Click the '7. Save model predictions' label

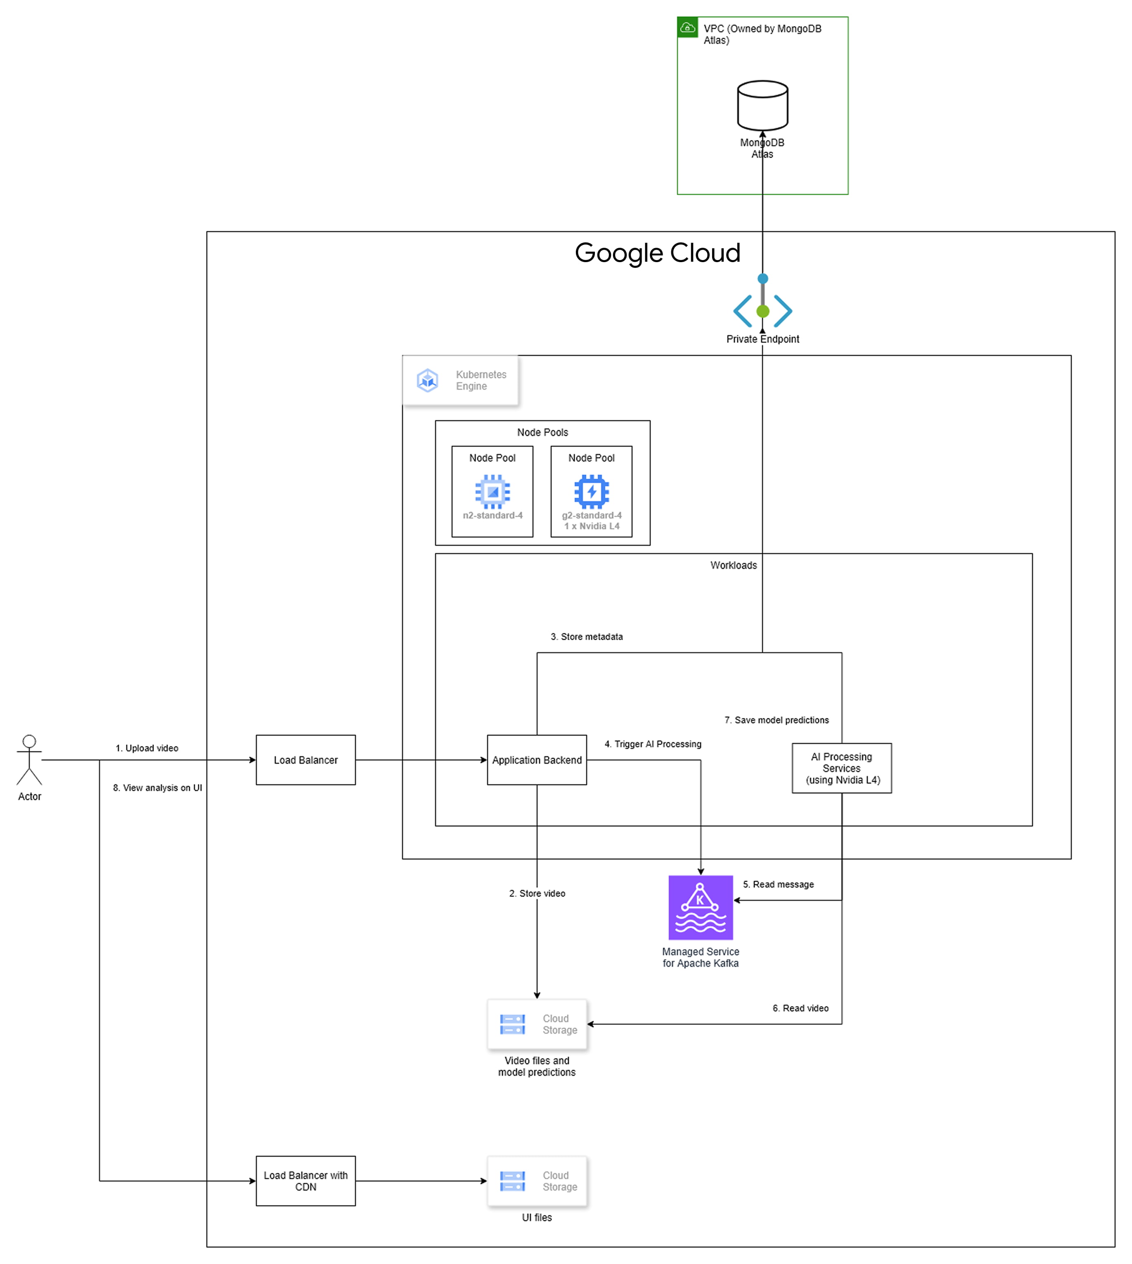776,720
